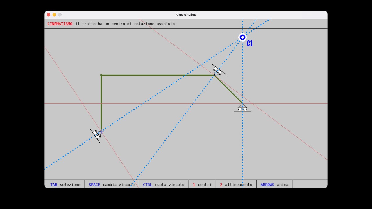
Task: Click the ARROWS anima entry
Action: (x=274, y=185)
